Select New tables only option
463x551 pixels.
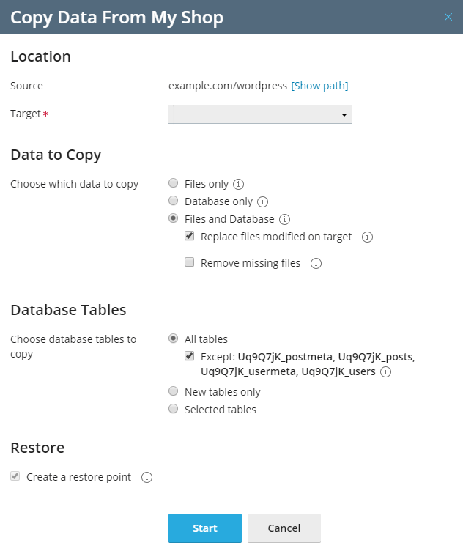tap(173, 391)
